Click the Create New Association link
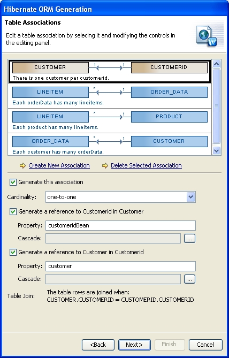The height and width of the screenshot is (358, 229). (x=59, y=165)
